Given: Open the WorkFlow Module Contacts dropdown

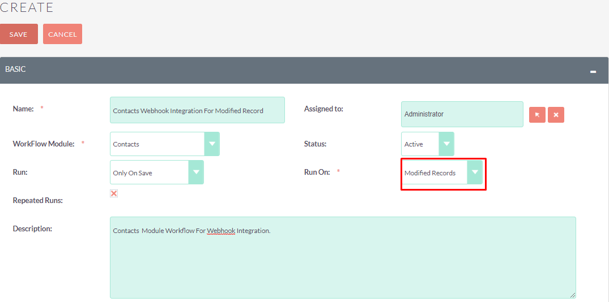Looking at the screenshot, I should [x=165, y=144].
